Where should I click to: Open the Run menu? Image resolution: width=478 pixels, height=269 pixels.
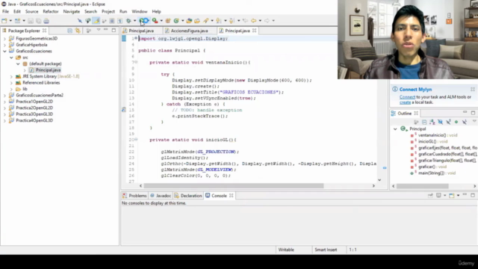pos(123,11)
